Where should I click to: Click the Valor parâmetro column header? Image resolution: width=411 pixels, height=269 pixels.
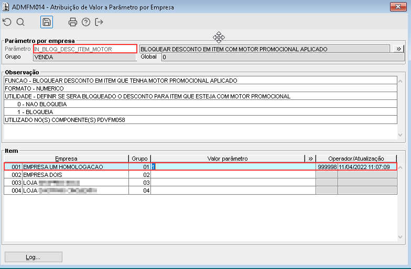pyautogui.click(x=228, y=159)
